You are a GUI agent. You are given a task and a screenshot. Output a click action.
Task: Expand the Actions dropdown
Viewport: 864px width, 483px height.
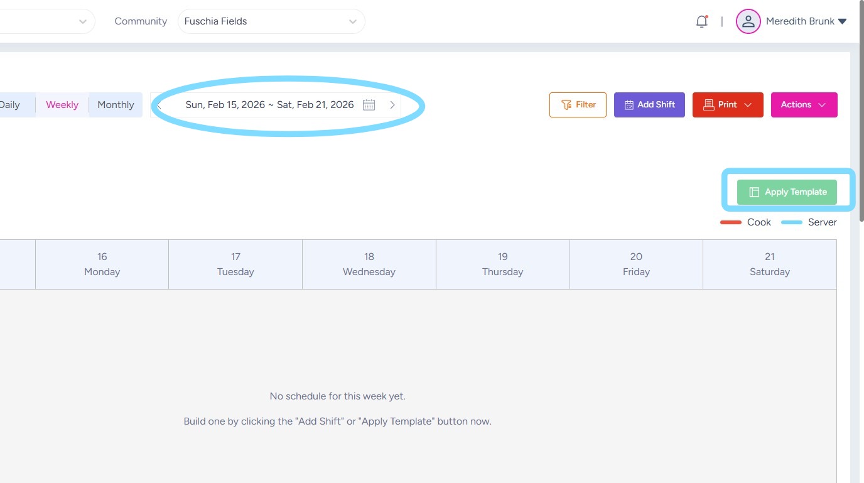click(804, 105)
